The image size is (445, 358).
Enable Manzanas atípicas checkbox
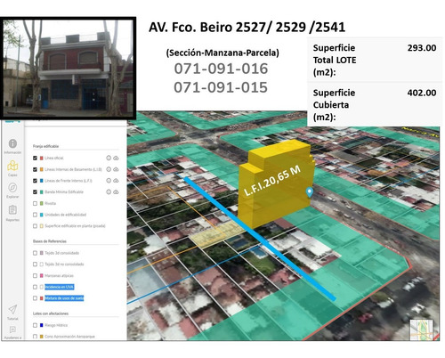35,276
